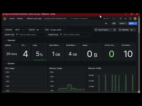
Task: Minimize the Grafana window
Action: [x=126, y=14]
